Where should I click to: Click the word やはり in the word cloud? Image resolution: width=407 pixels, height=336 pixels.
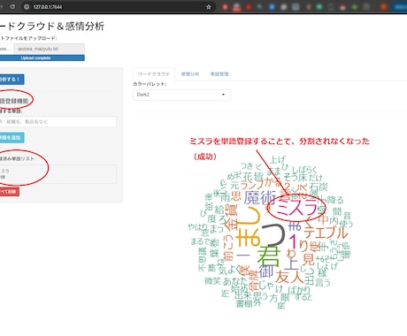pyautogui.click(x=198, y=227)
